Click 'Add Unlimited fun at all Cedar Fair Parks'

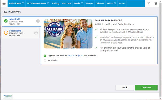[114, 24]
